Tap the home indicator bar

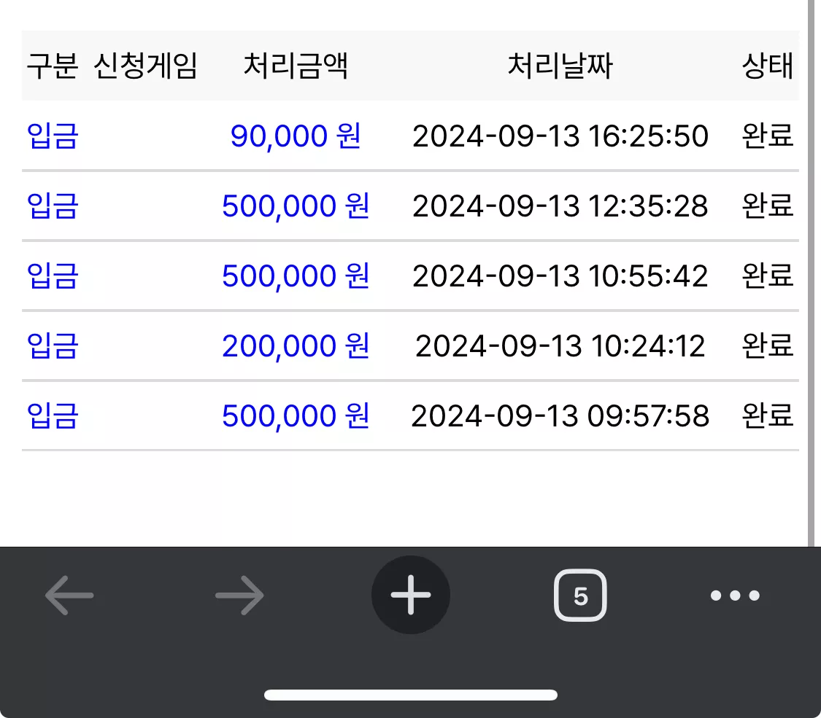[410, 695]
